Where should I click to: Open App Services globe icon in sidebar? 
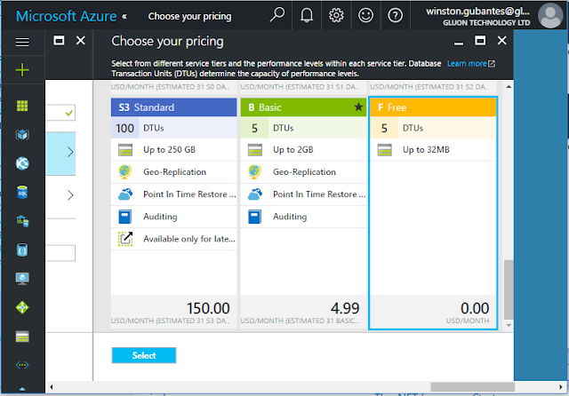(x=22, y=163)
